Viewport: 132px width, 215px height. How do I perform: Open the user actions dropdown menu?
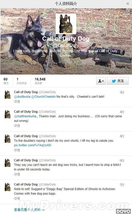[x=101, y=81]
